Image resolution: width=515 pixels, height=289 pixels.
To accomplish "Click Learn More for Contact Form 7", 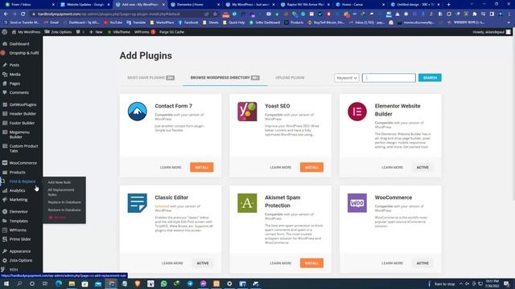I will (171, 168).
